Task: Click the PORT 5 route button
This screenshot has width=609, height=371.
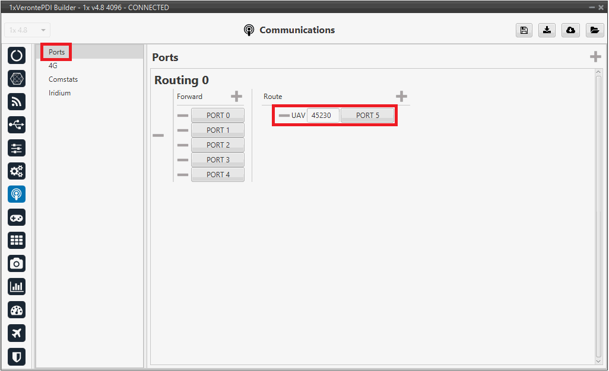Action: [x=367, y=116]
